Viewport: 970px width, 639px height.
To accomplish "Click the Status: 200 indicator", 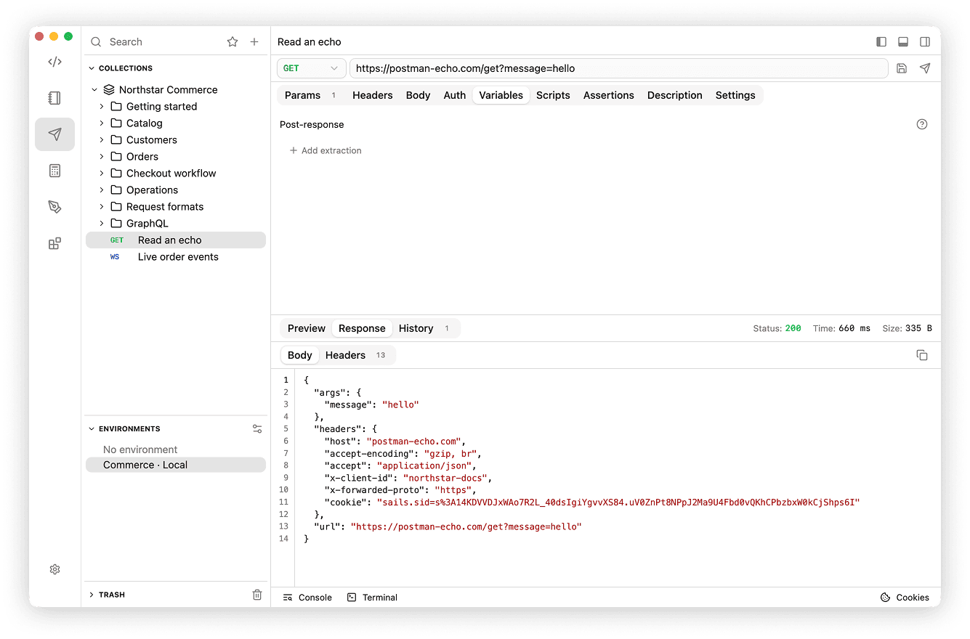I will click(x=777, y=328).
